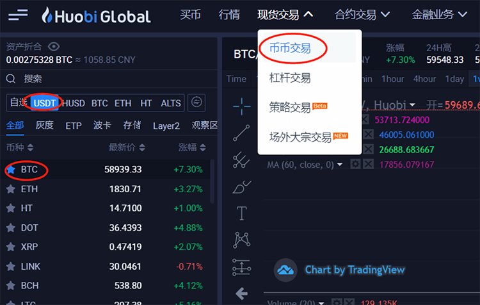This screenshot has width=480, height=305.
Task: Switch to the 自选 favorites tab
Action: [19, 103]
